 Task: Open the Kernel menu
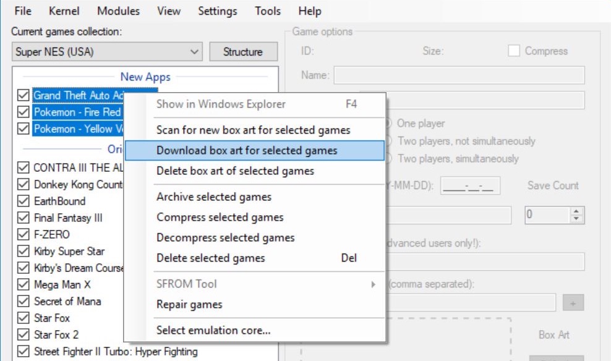[x=64, y=11]
